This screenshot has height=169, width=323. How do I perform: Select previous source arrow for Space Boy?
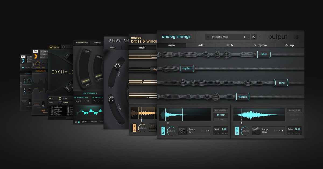click(206, 131)
